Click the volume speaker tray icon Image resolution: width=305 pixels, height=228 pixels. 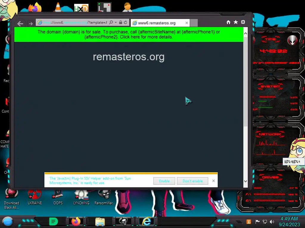pos(272,221)
